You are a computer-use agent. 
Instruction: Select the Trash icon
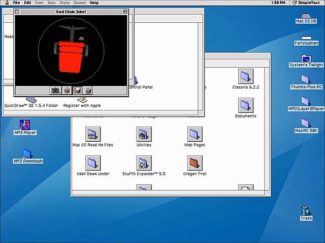tap(306, 213)
